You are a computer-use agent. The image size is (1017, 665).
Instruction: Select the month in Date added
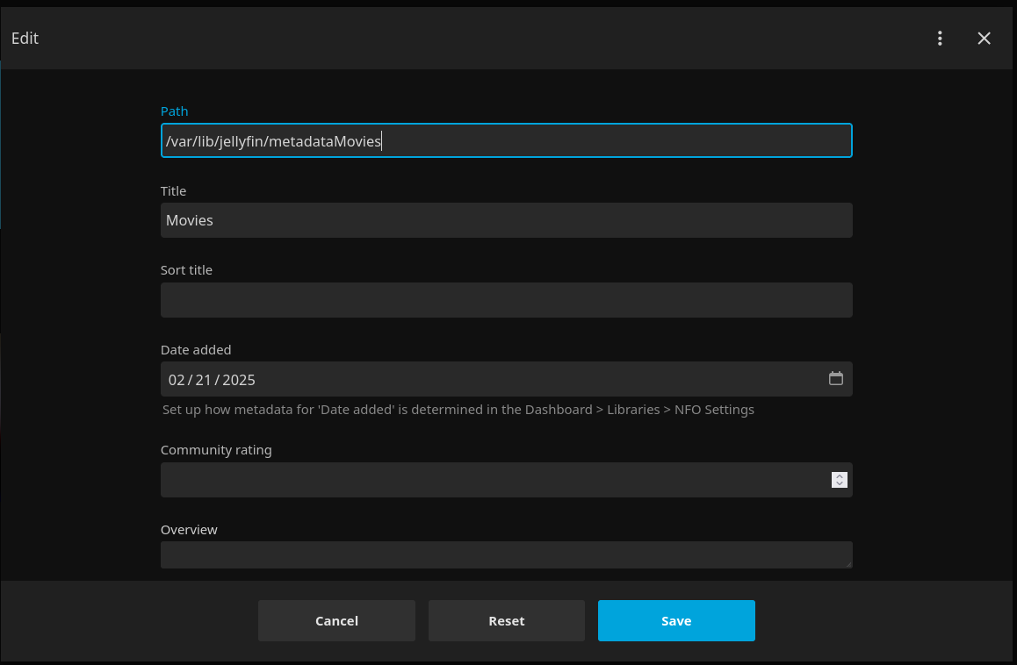click(177, 380)
